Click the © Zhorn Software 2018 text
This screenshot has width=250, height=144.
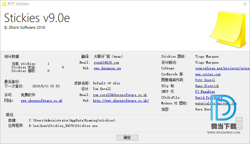(x=25, y=28)
